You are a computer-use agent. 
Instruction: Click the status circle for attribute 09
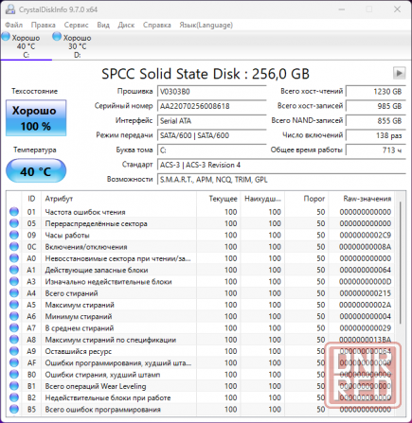[x=14, y=235]
